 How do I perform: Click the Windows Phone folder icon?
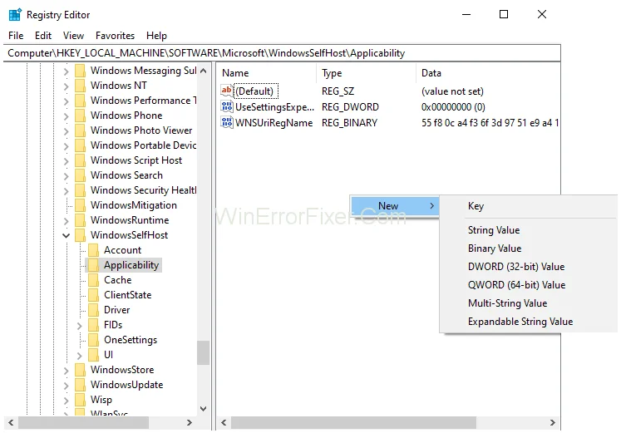(x=80, y=116)
